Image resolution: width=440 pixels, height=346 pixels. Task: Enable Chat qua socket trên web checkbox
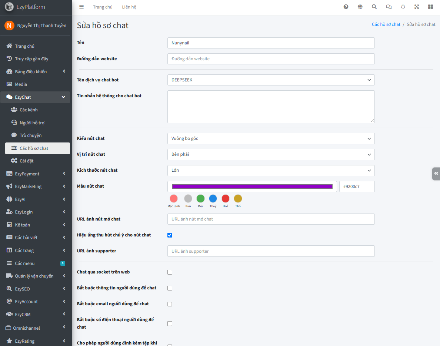tap(170, 272)
